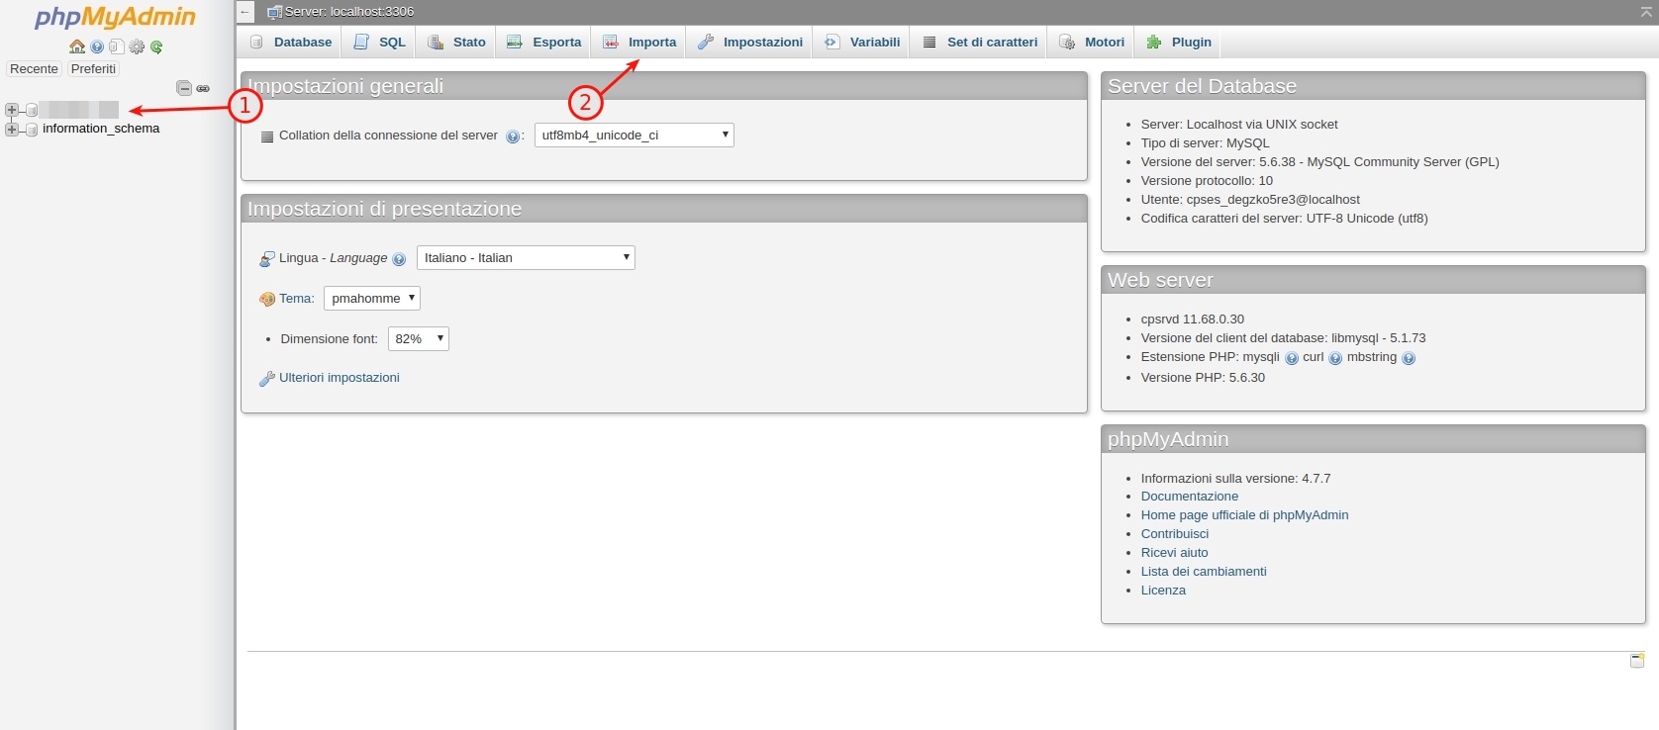This screenshot has height=730, width=1659.
Task: Open the Database tab
Action: pyautogui.click(x=290, y=42)
